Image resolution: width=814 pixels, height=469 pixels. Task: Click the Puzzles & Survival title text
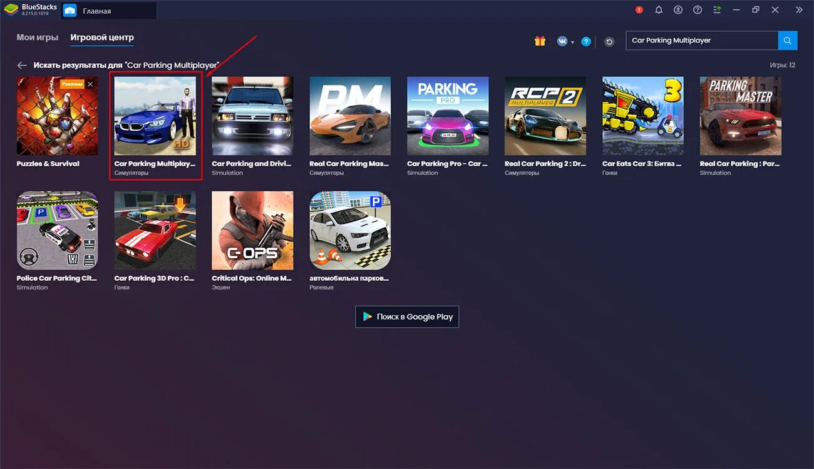click(48, 164)
